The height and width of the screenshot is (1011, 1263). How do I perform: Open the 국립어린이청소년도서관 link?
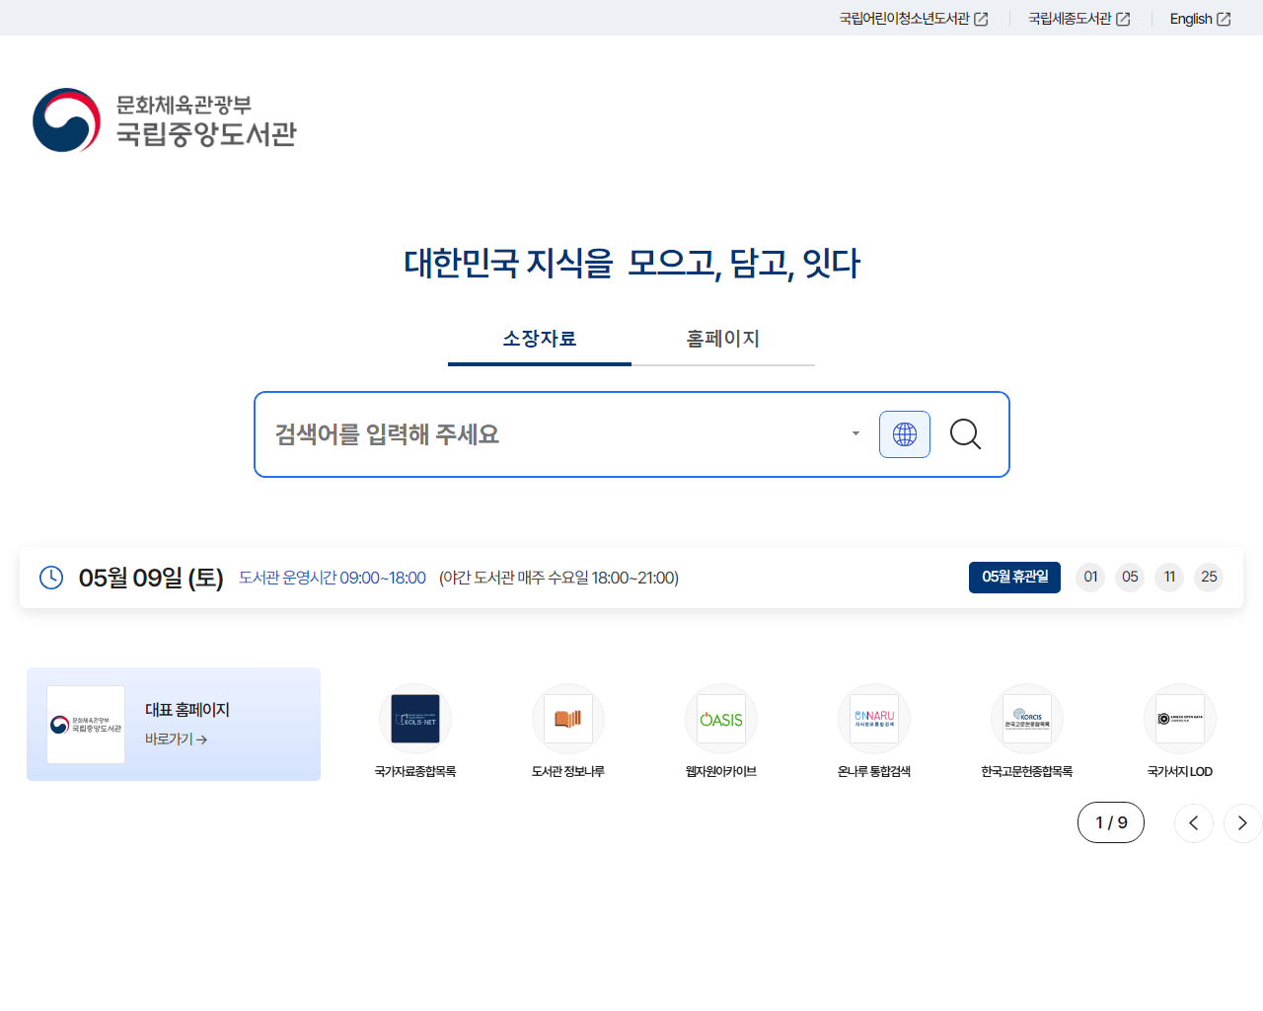(914, 19)
